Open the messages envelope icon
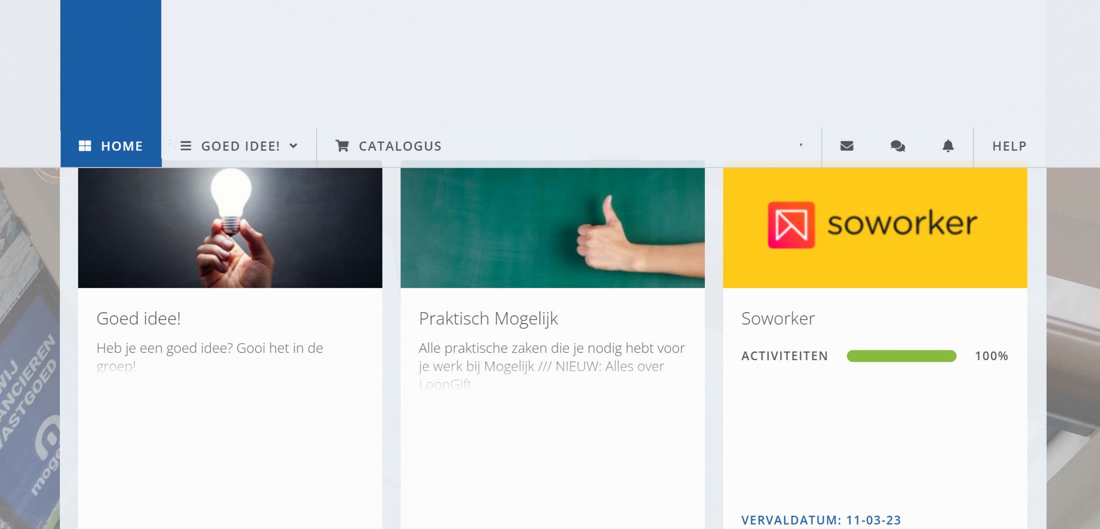Image resolution: width=1100 pixels, height=529 pixels. click(x=846, y=146)
